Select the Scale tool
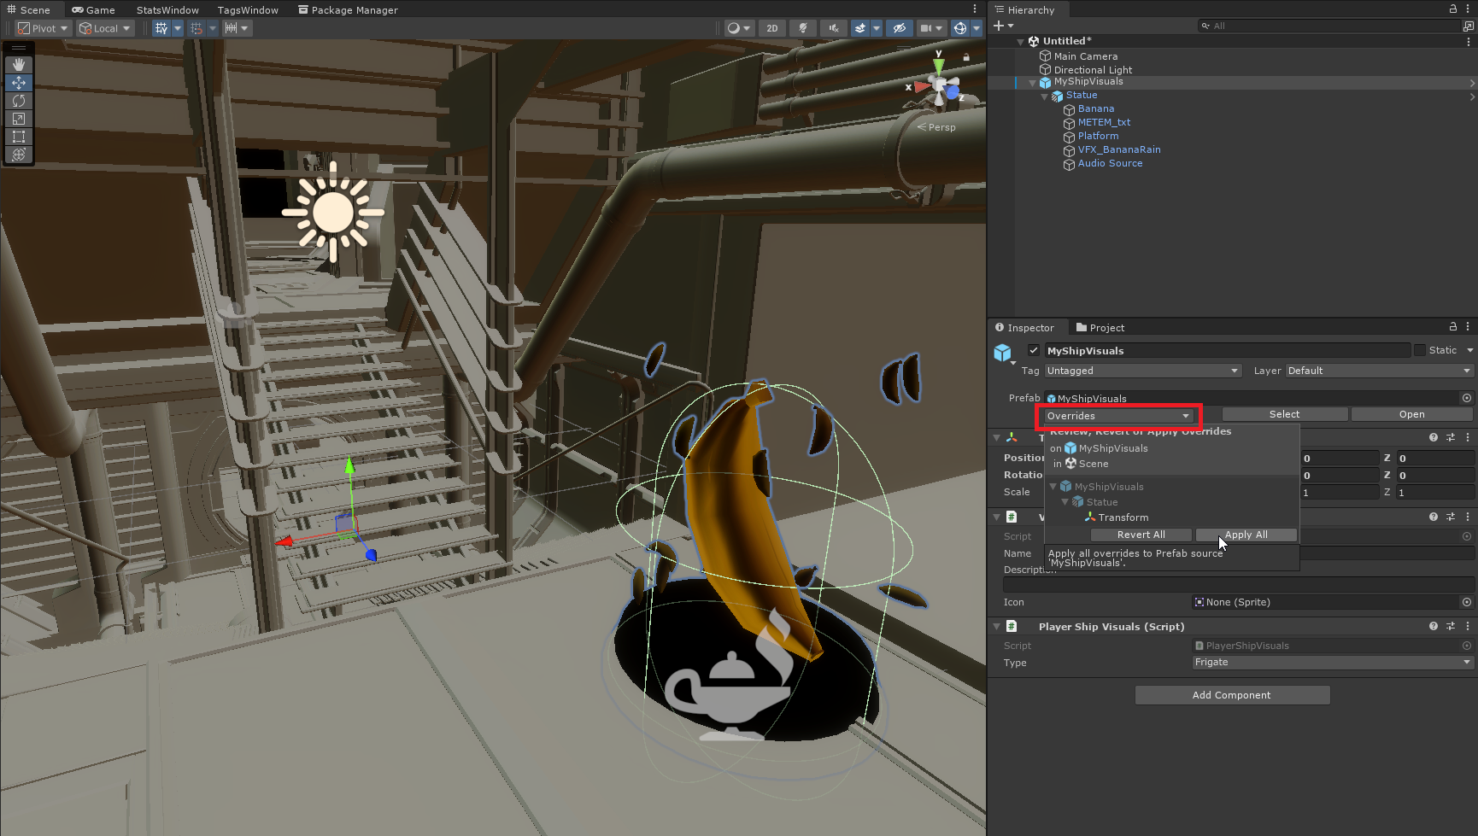This screenshot has width=1478, height=836. point(19,119)
